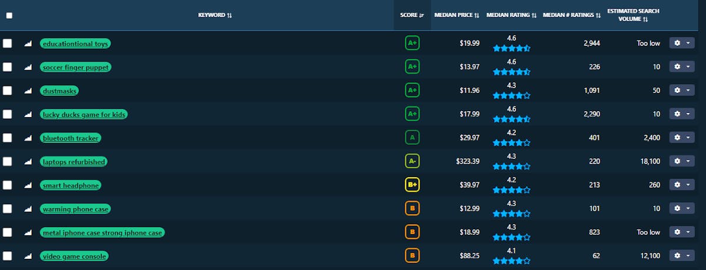The image size is (706, 270).
Task: Open gear dropdown for educationtional toys row
Action: [682, 44]
